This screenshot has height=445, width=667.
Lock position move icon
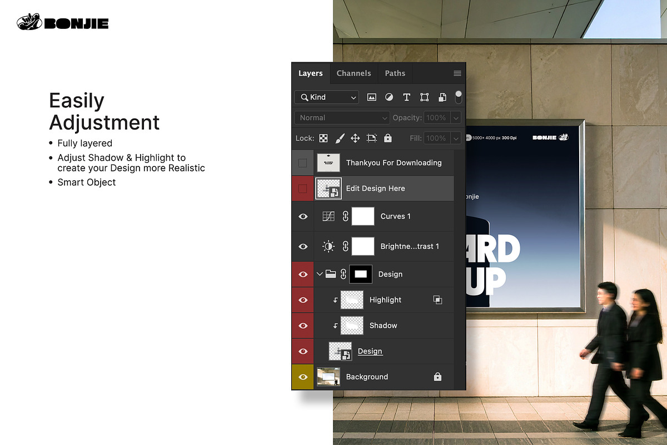pyautogui.click(x=355, y=138)
